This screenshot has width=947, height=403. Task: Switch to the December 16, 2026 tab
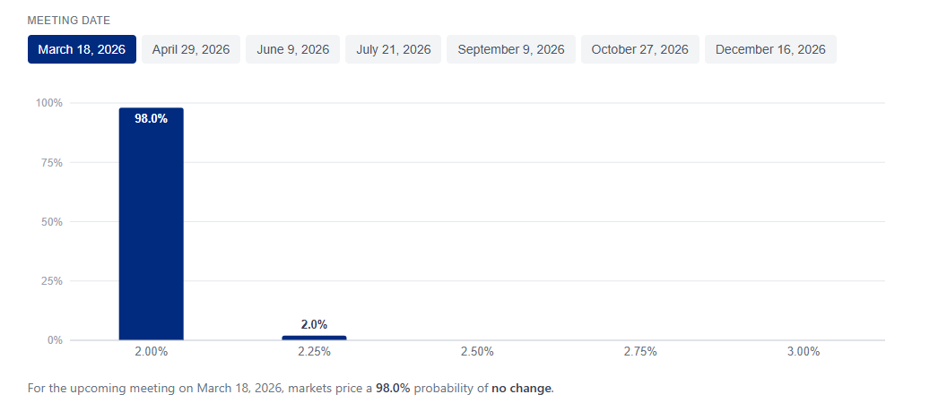[770, 49]
